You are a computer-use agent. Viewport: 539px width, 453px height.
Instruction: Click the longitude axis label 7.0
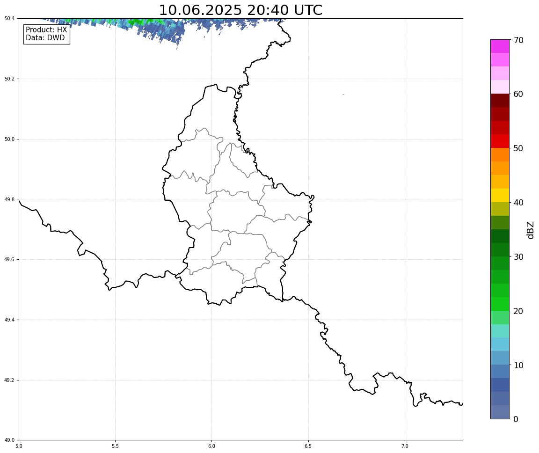click(405, 446)
